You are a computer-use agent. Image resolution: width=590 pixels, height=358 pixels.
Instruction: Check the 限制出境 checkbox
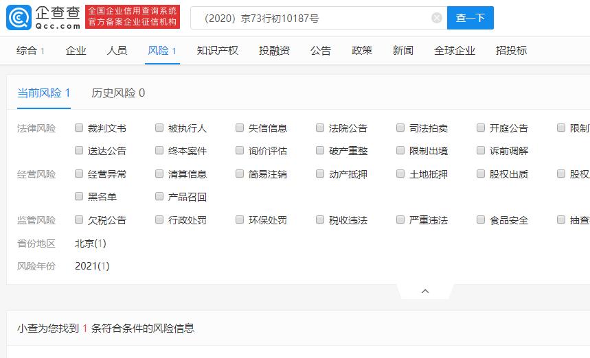click(400, 150)
